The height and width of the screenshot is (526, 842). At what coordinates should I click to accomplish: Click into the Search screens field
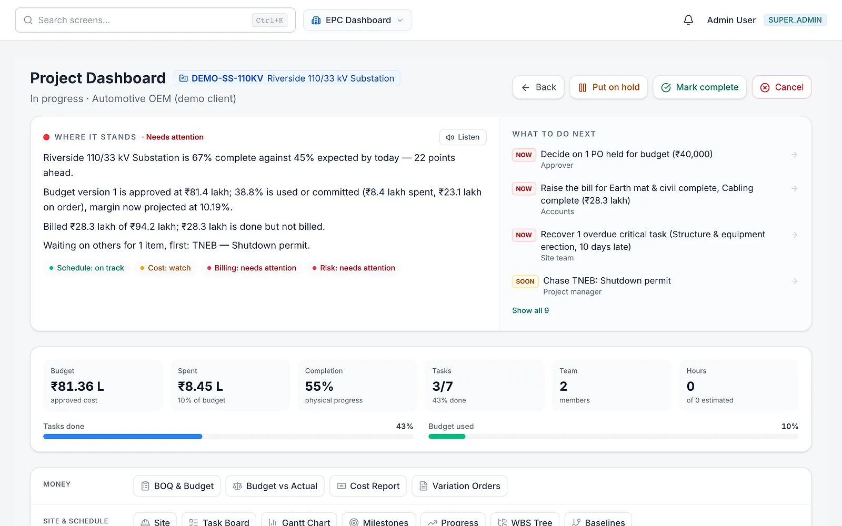click(x=155, y=20)
